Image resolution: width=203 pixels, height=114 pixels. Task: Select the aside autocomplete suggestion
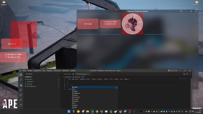click(95, 99)
